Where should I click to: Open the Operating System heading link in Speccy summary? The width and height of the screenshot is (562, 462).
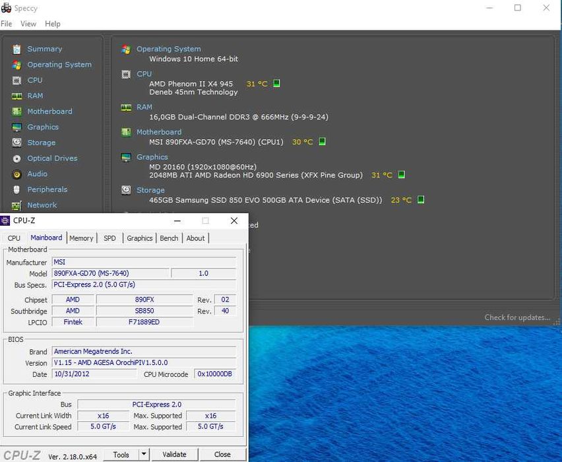pyautogui.click(x=169, y=49)
